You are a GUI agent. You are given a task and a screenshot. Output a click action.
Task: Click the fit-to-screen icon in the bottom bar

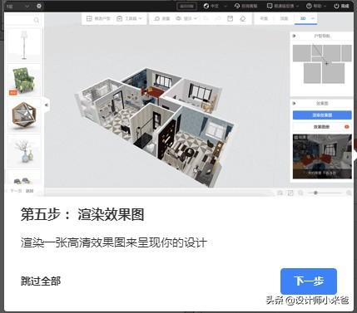290,193
